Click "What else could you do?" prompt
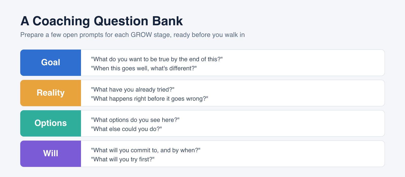The width and height of the screenshot is (405, 177). click(x=126, y=129)
